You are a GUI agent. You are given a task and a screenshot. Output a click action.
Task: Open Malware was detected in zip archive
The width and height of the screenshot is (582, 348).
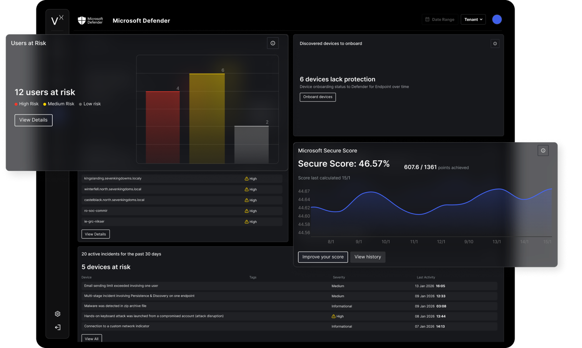click(289, 306)
